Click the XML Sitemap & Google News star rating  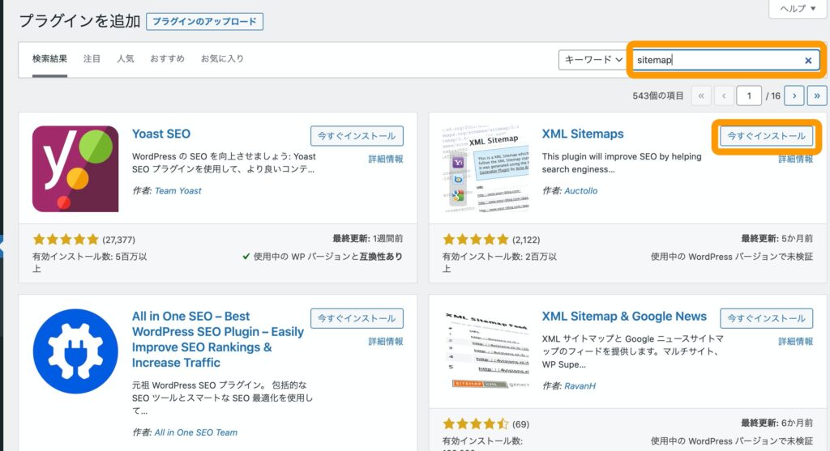pos(475,423)
